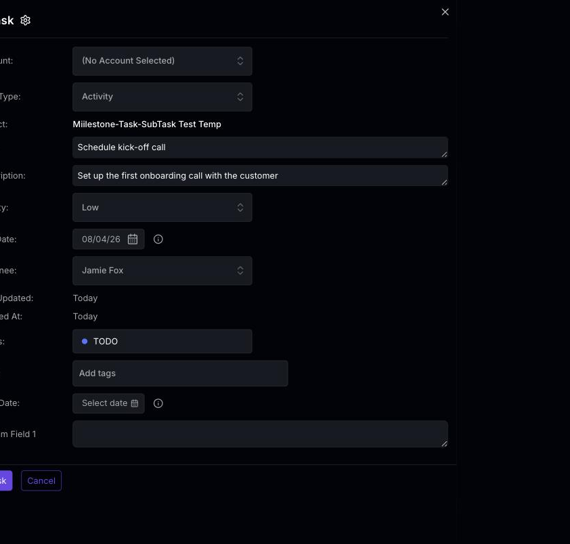Edit the description about onboarding call
Image resolution: width=570 pixels, height=544 pixels.
click(260, 175)
